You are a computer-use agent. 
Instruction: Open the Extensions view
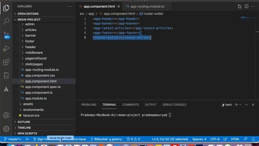tap(6, 62)
